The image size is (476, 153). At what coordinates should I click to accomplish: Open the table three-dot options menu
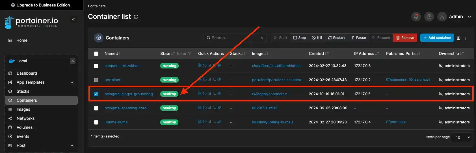(x=465, y=38)
